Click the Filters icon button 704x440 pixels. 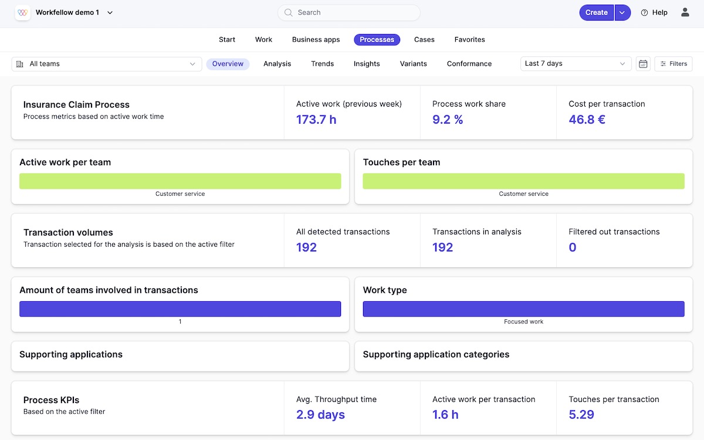pyautogui.click(x=673, y=63)
